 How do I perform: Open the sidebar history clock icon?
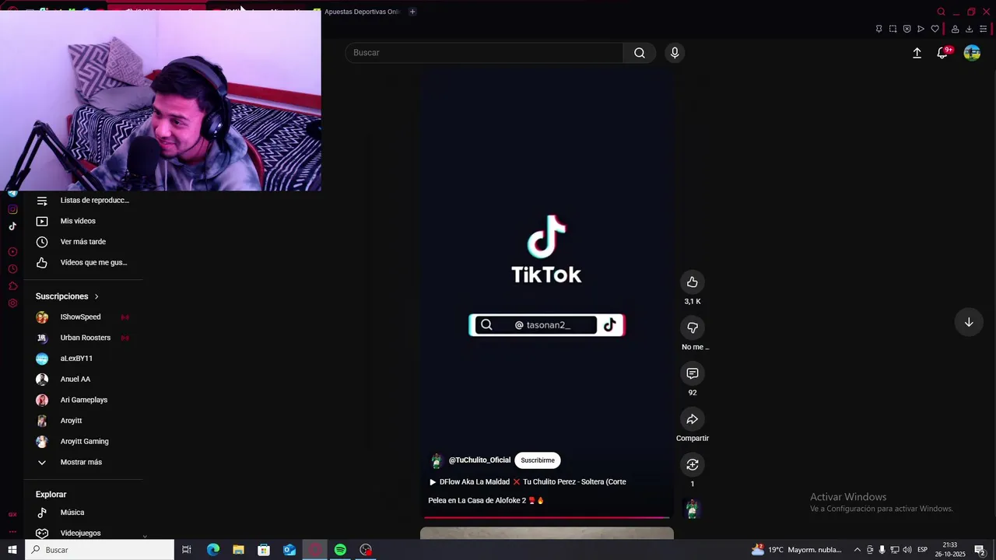click(12, 269)
